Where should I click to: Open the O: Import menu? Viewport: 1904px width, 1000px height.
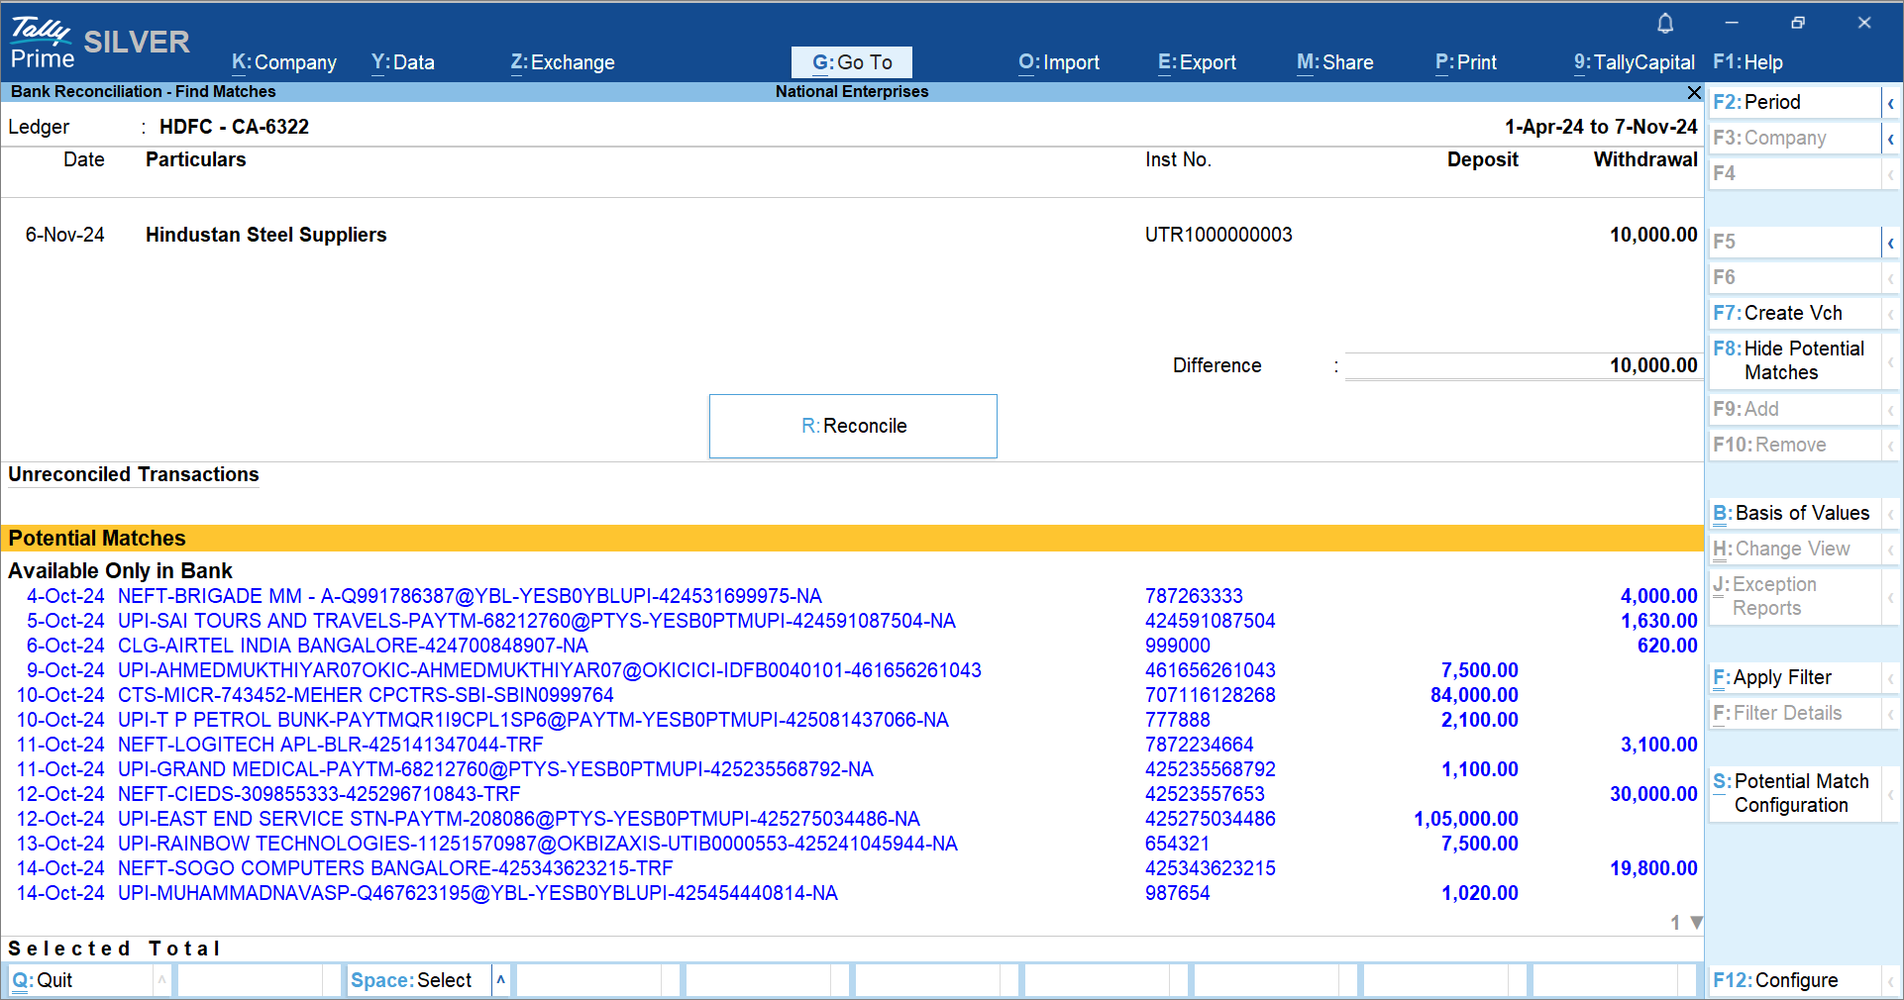pos(1059,62)
